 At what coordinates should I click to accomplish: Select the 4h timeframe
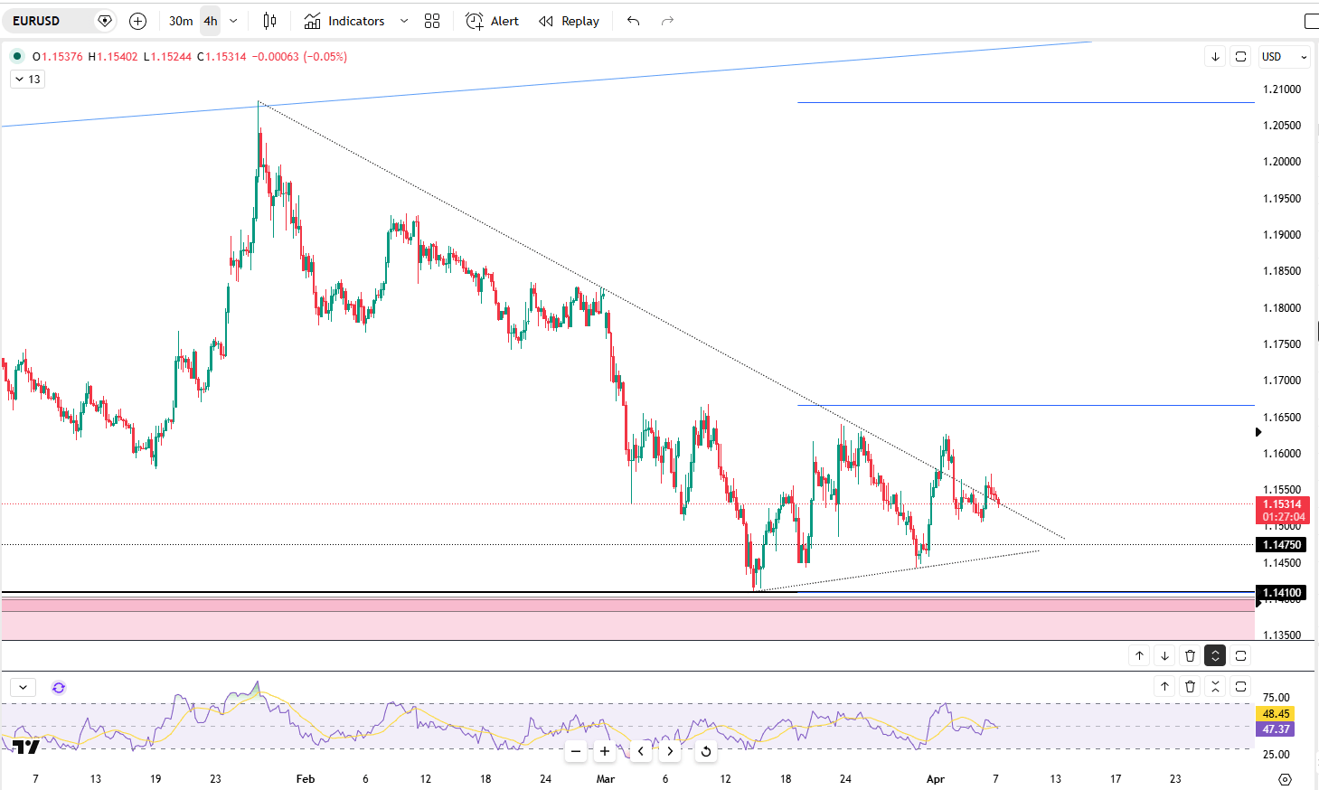pyautogui.click(x=211, y=21)
